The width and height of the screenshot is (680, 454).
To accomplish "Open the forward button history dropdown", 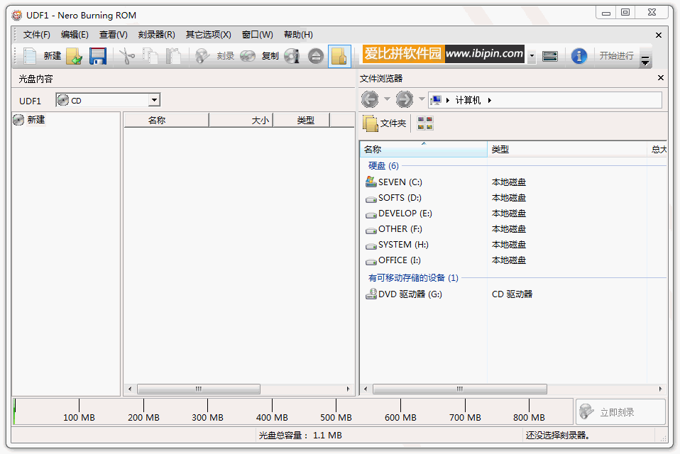I will point(422,99).
